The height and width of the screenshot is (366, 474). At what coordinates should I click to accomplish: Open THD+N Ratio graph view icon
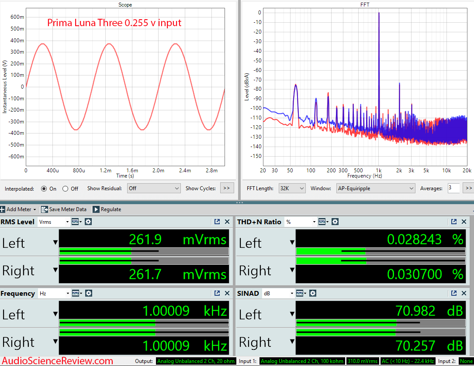322,222
